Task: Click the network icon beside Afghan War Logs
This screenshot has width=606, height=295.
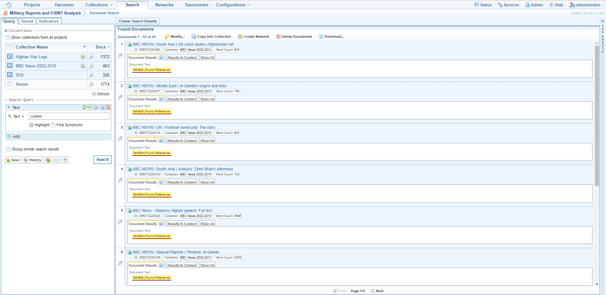Action: coord(83,57)
